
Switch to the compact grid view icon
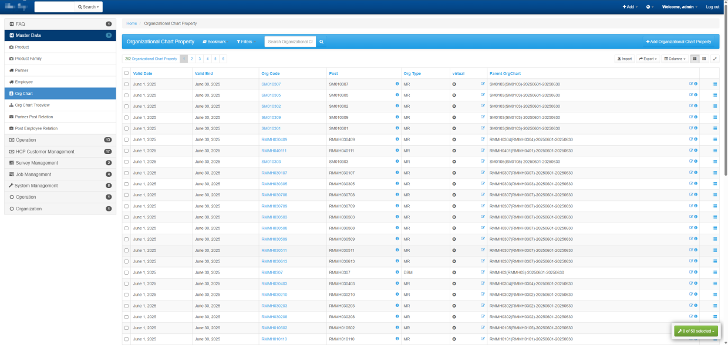[x=704, y=59]
